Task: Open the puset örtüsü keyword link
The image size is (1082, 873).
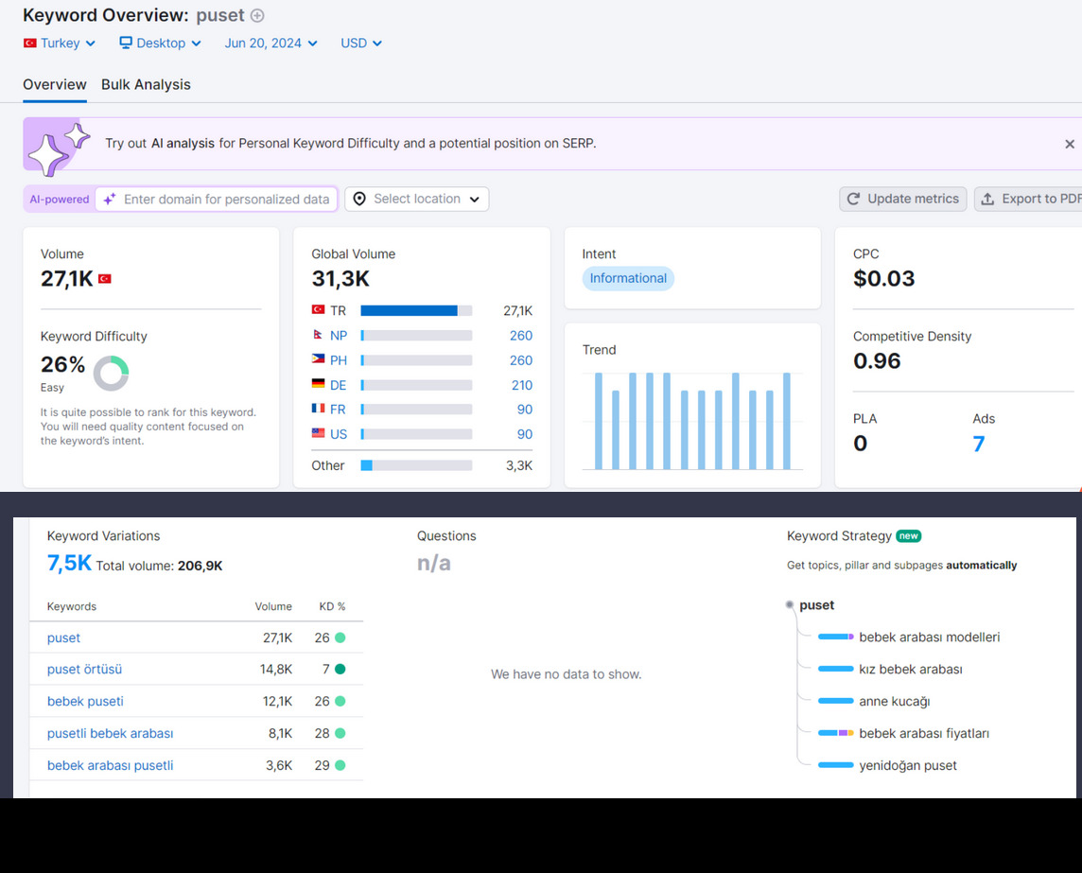Action: (x=84, y=669)
